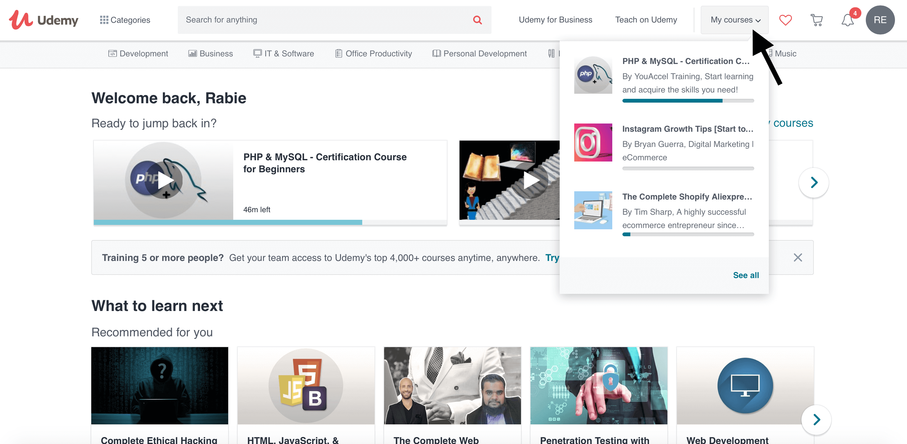
Task: Open the notifications bell icon
Action: click(x=847, y=20)
